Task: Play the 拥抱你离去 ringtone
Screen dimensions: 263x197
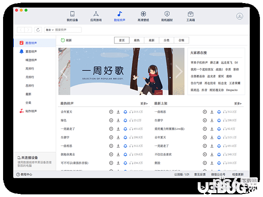Action: tap(111, 154)
